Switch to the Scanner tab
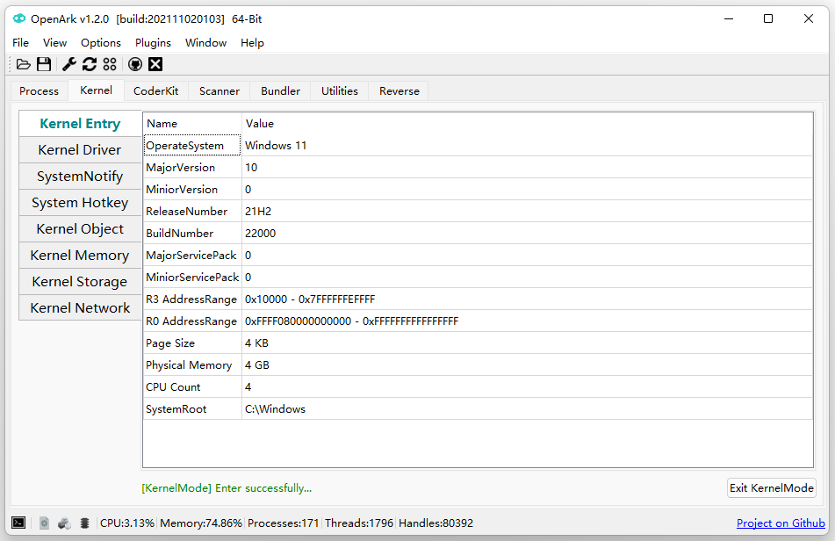The image size is (835, 541). pyautogui.click(x=219, y=90)
